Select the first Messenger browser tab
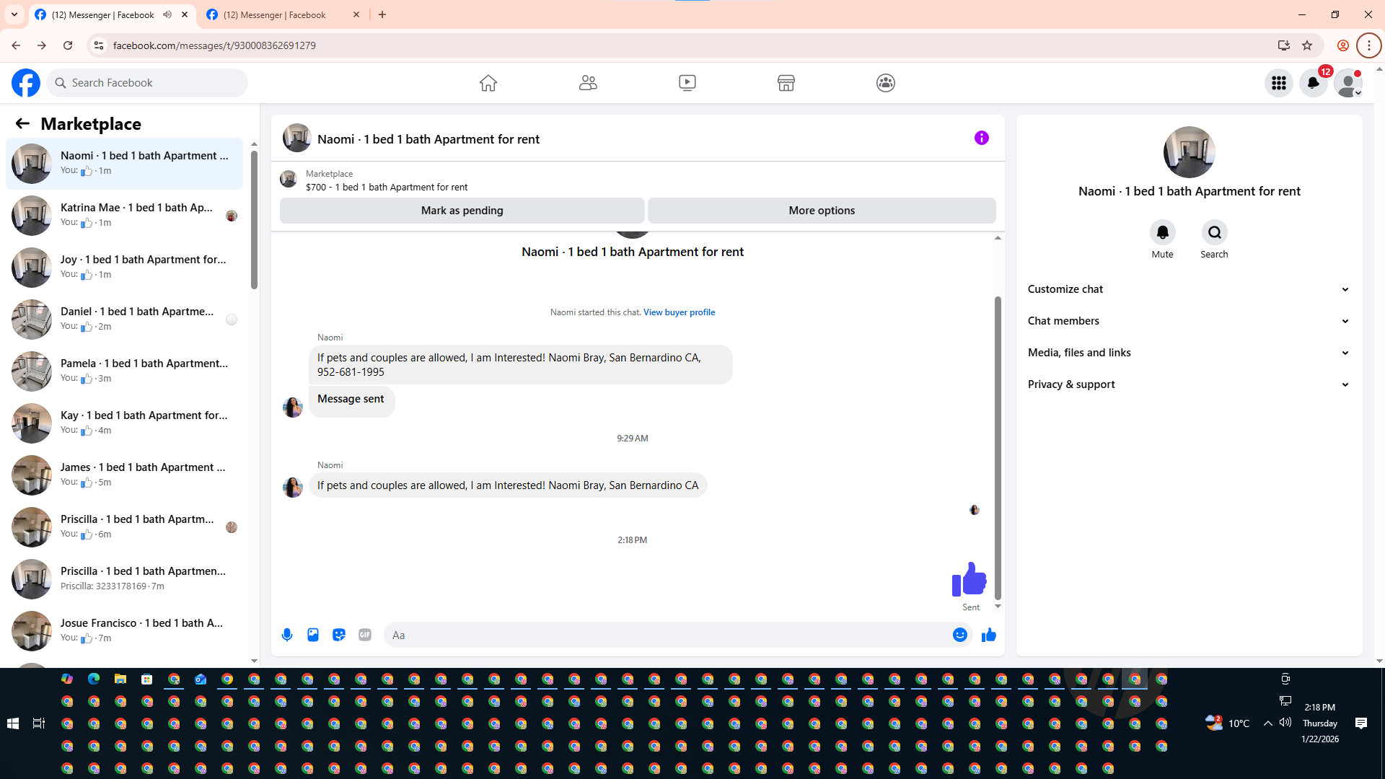The height and width of the screenshot is (779, 1385). point(101,14)
